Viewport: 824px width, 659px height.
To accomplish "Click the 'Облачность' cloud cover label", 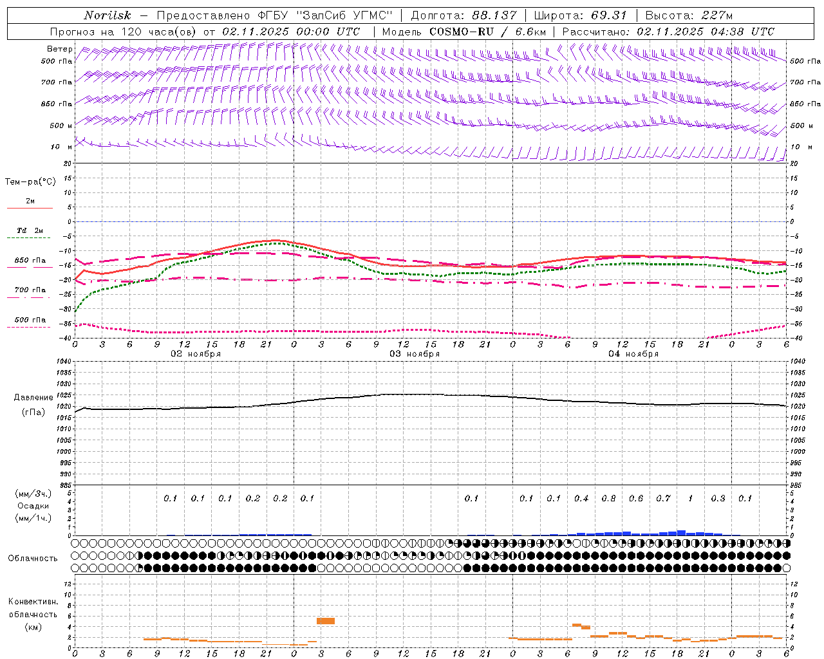I will [x=33, y=559].
